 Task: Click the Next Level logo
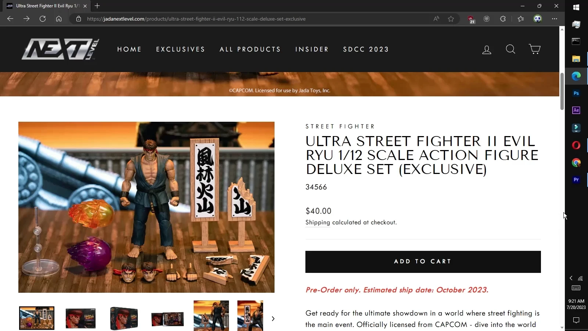click(60, 49)
